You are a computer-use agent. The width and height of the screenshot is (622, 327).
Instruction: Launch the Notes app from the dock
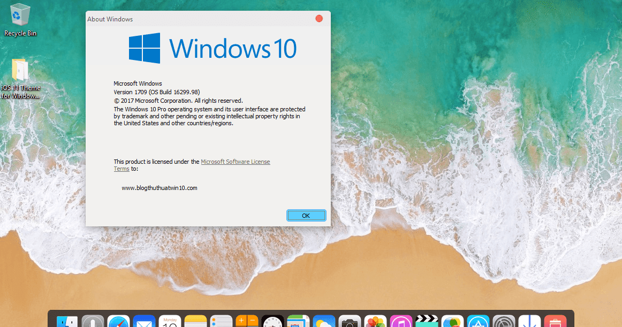click(x=195, y=321)
